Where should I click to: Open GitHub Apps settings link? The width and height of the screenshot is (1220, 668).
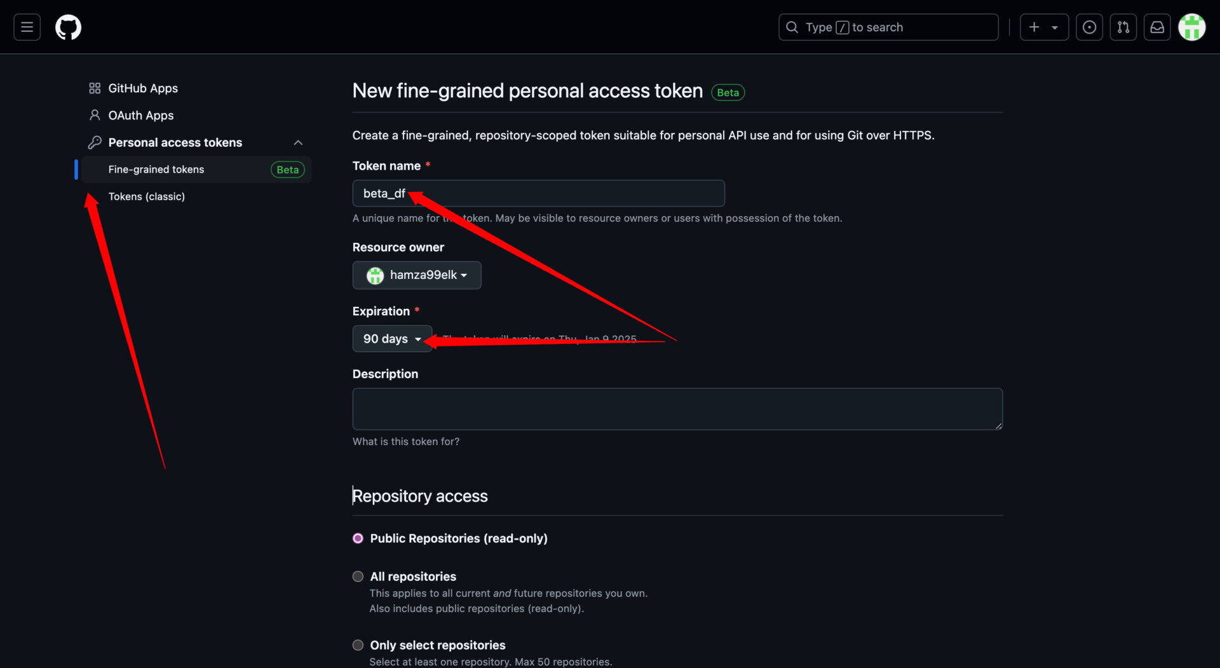pos(142,88)
